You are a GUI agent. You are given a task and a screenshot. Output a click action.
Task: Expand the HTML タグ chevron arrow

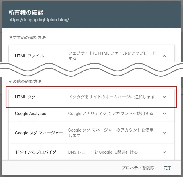pyautogui.click(x=164, y=97)
